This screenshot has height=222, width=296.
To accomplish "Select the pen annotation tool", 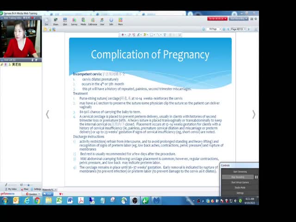I will coord(139,35).
